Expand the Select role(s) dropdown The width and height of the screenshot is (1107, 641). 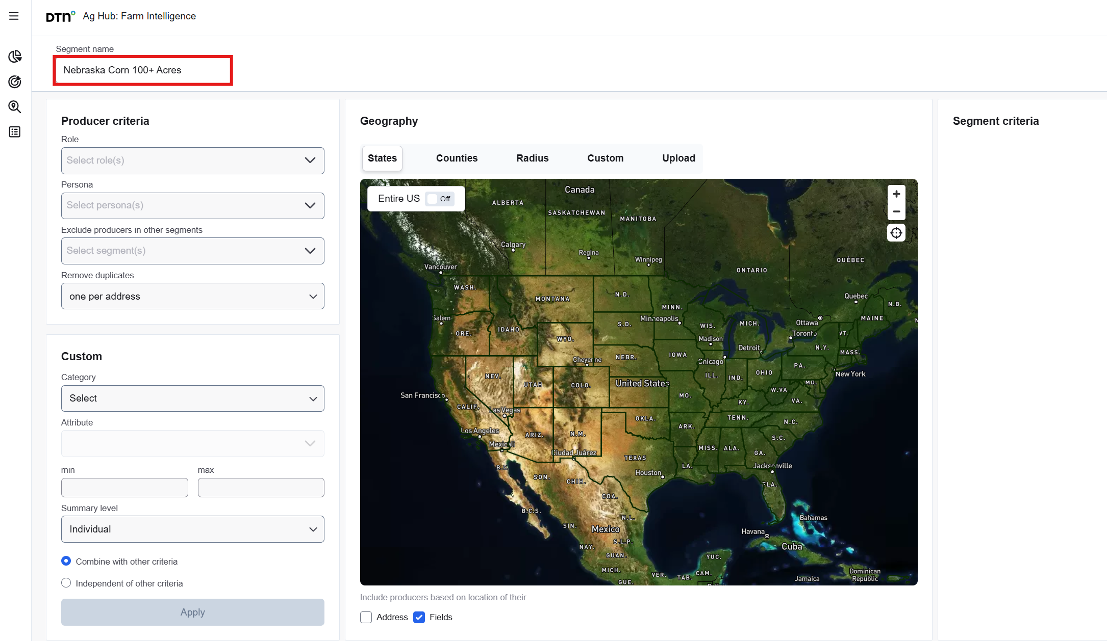[192, 161]
